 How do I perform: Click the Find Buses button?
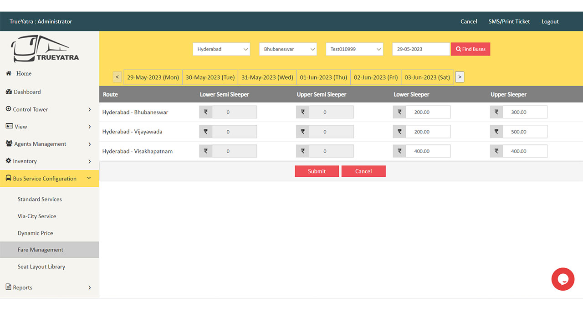pyautogui.click(x=470, y=49)
